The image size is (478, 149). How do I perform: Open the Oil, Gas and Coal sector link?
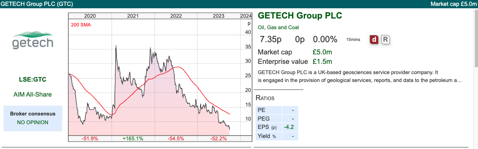point(278,27)
